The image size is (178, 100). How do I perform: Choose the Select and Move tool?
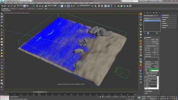click(37, 6)
